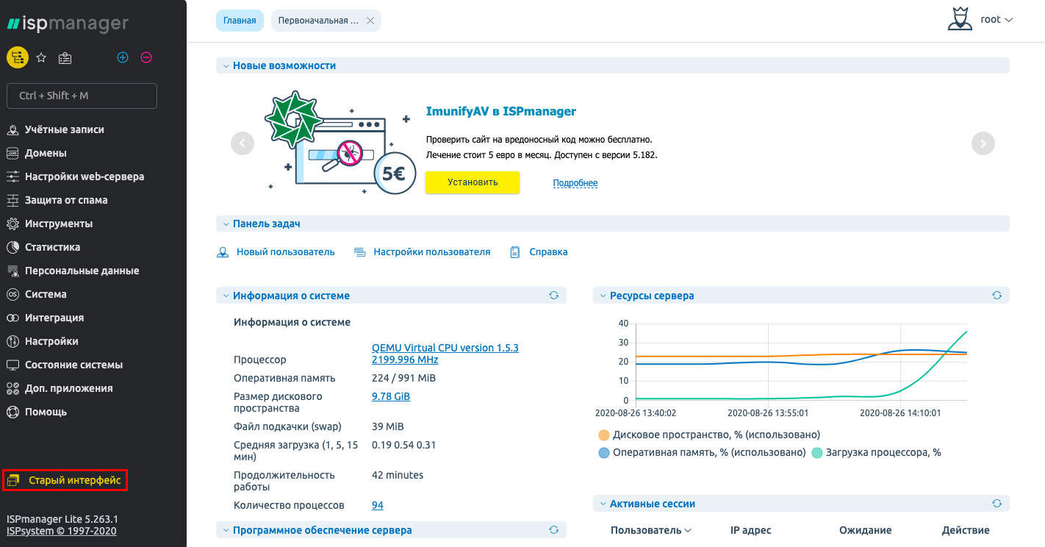Refresh the Ресурсы сервера panel
This screenshot has width=1045, height=547.
[997, 295]
